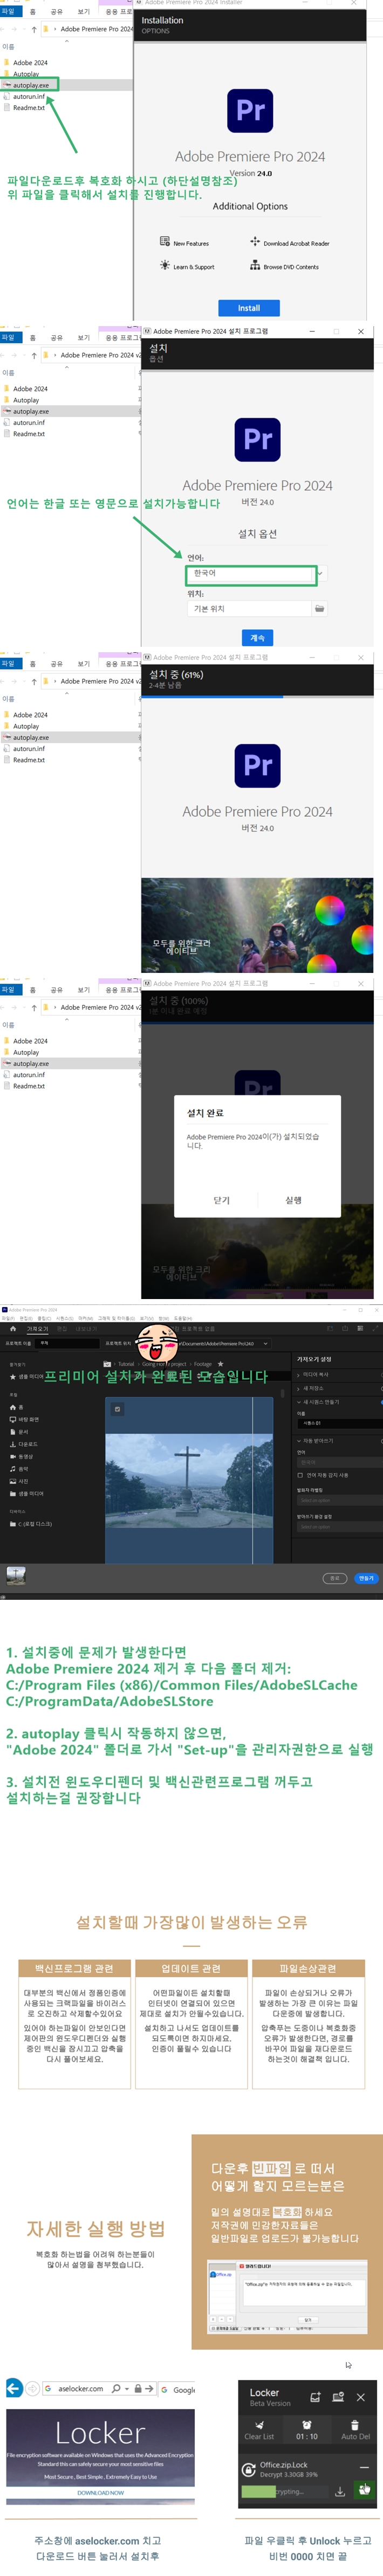
Task: Open the project location path dropdown
Action: coord(265,1344)
